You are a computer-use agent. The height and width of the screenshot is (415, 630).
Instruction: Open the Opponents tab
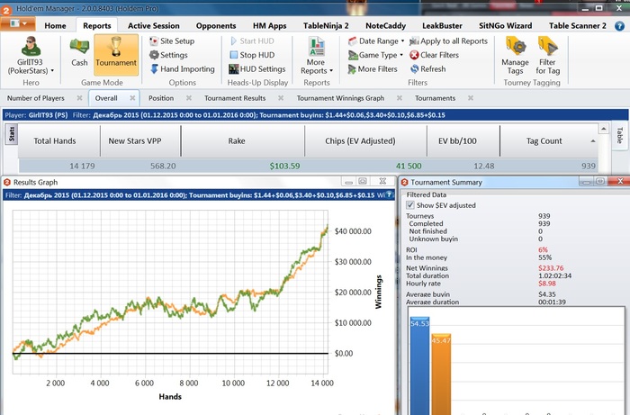click(x=216, y=26)
